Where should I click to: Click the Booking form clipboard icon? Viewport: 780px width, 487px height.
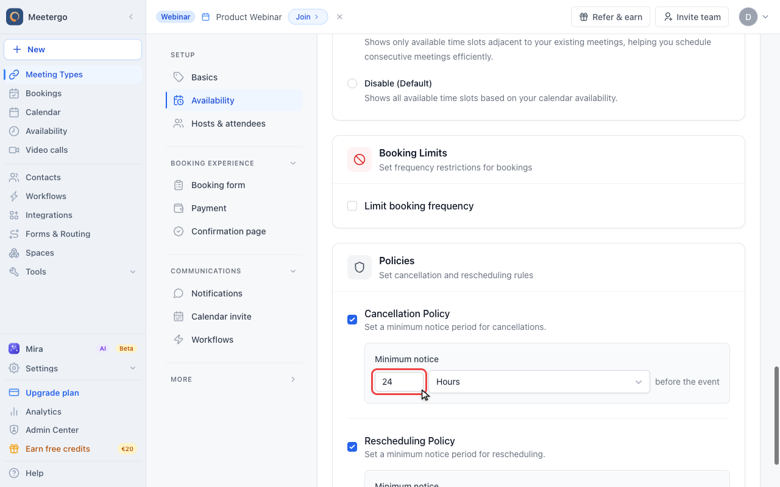179,185
